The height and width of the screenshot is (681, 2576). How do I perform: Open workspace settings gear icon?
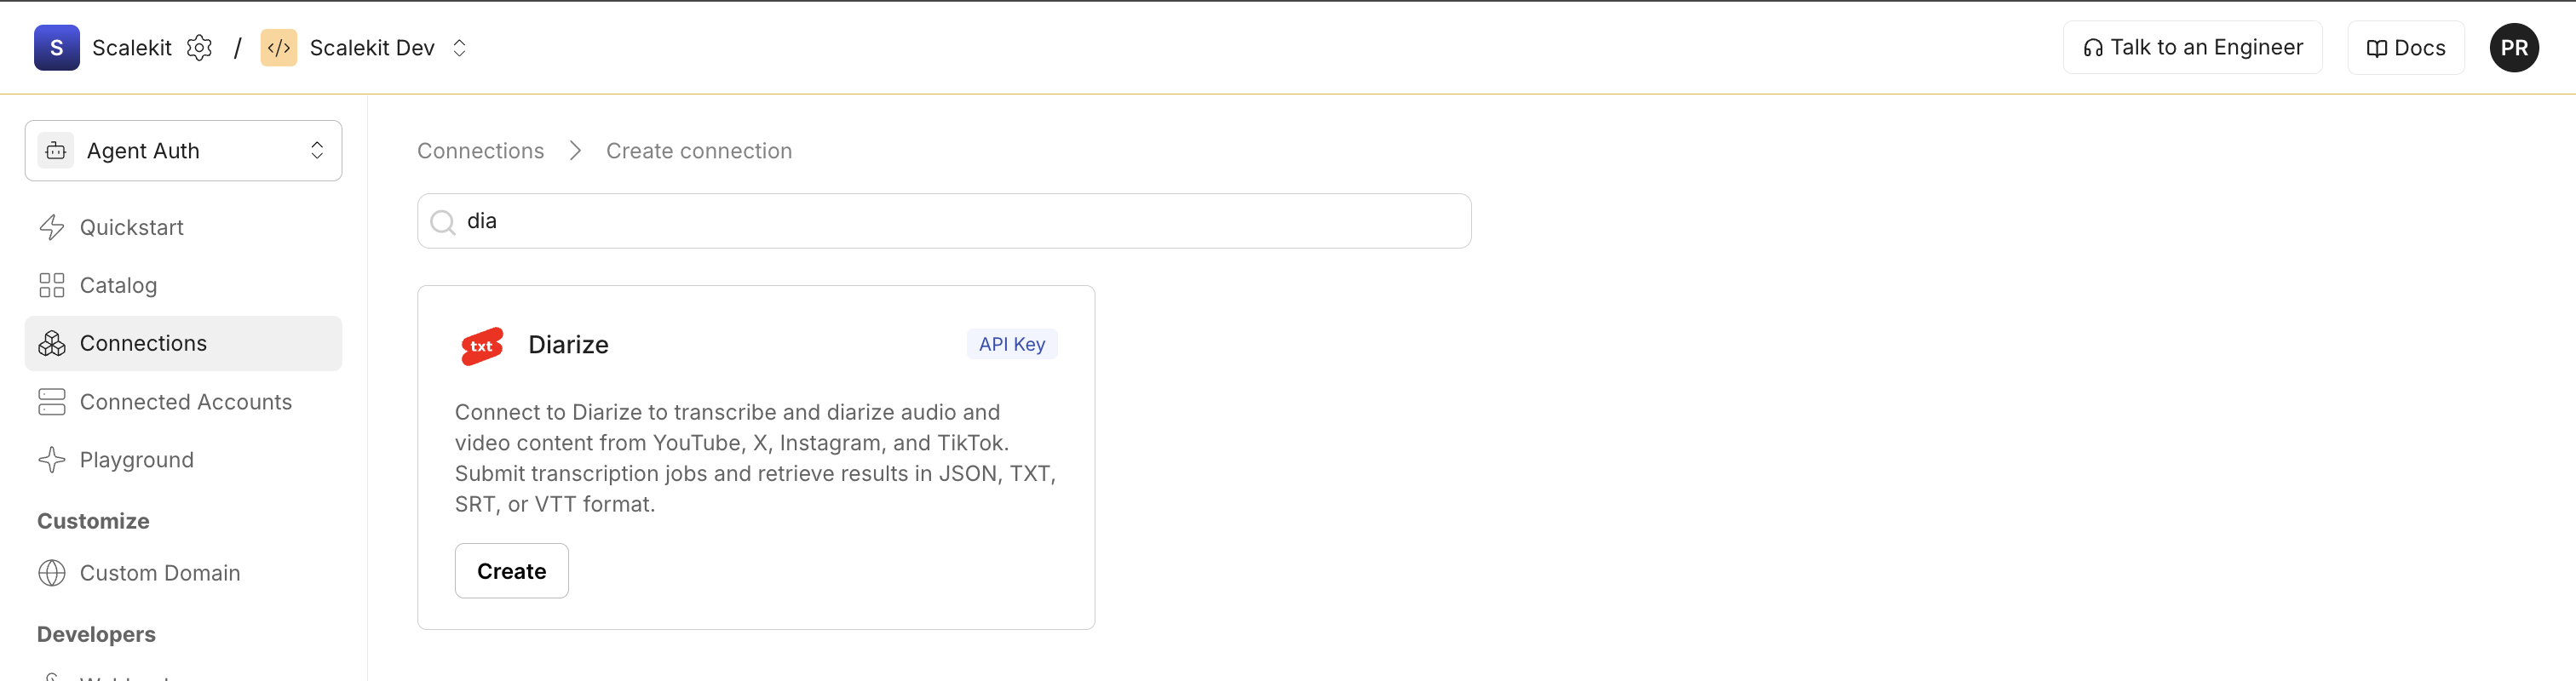[x=200, y=48]
